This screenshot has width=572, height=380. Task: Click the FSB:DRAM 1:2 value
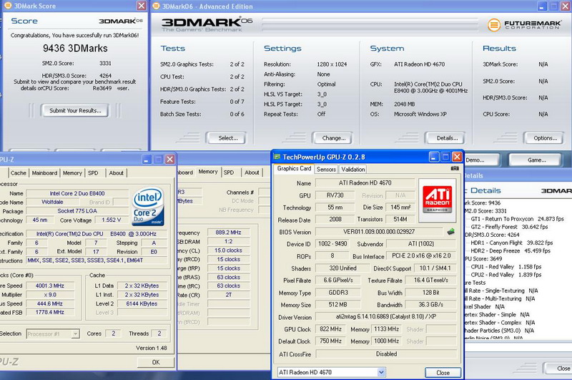tap(228, 241)
